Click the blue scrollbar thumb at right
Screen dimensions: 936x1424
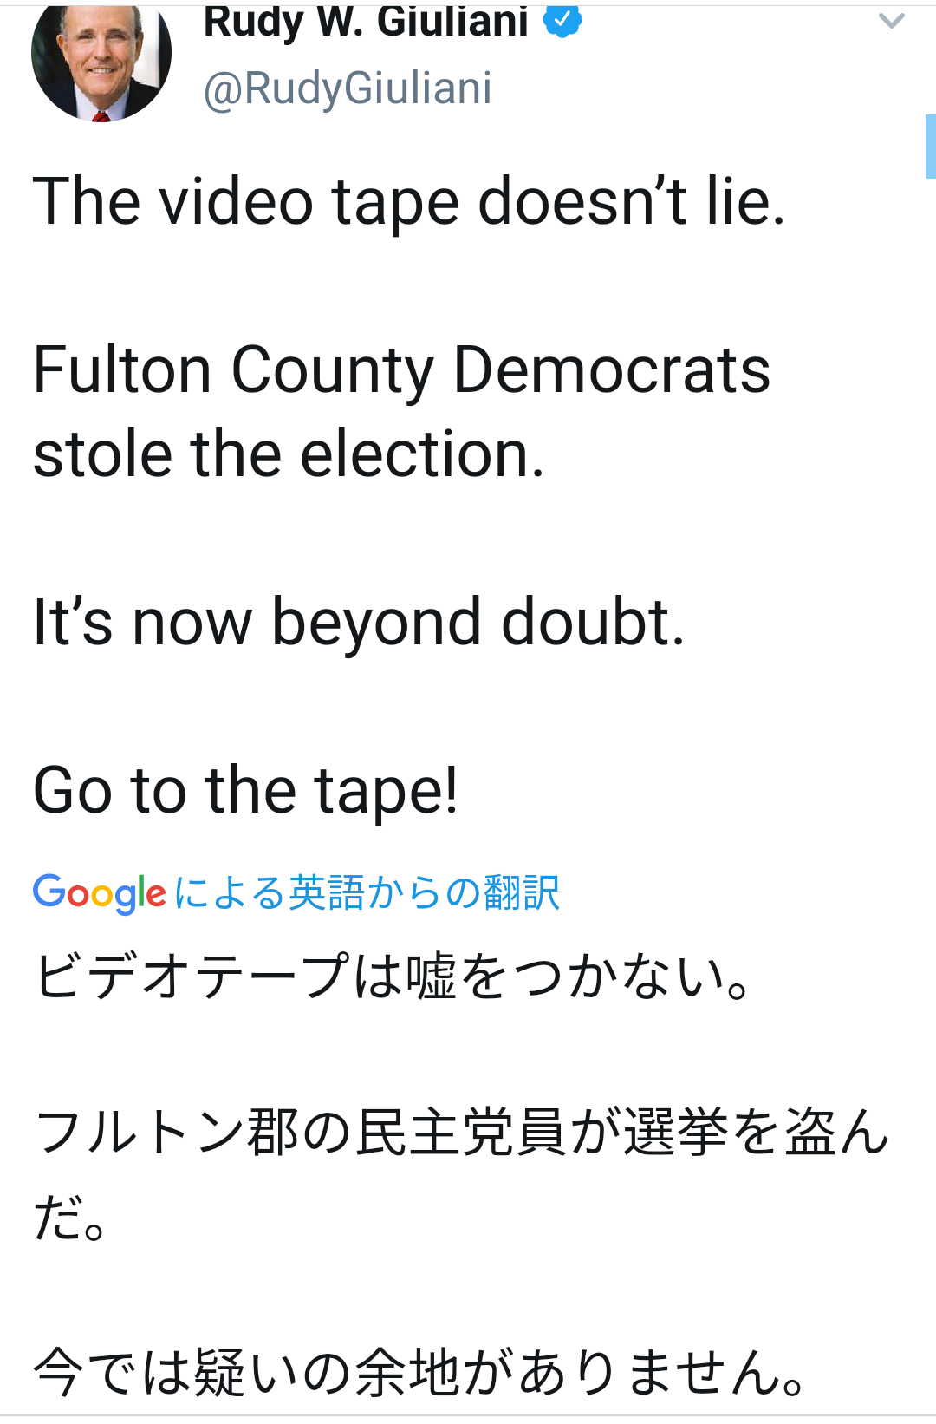930,146
